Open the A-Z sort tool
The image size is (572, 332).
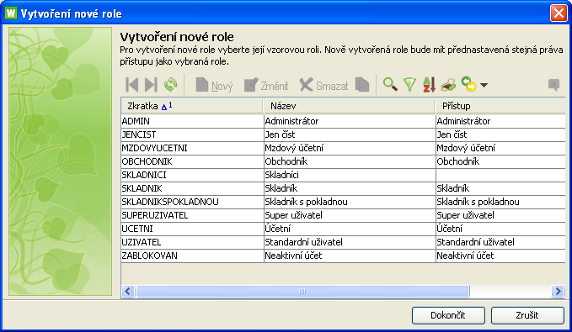429,85
